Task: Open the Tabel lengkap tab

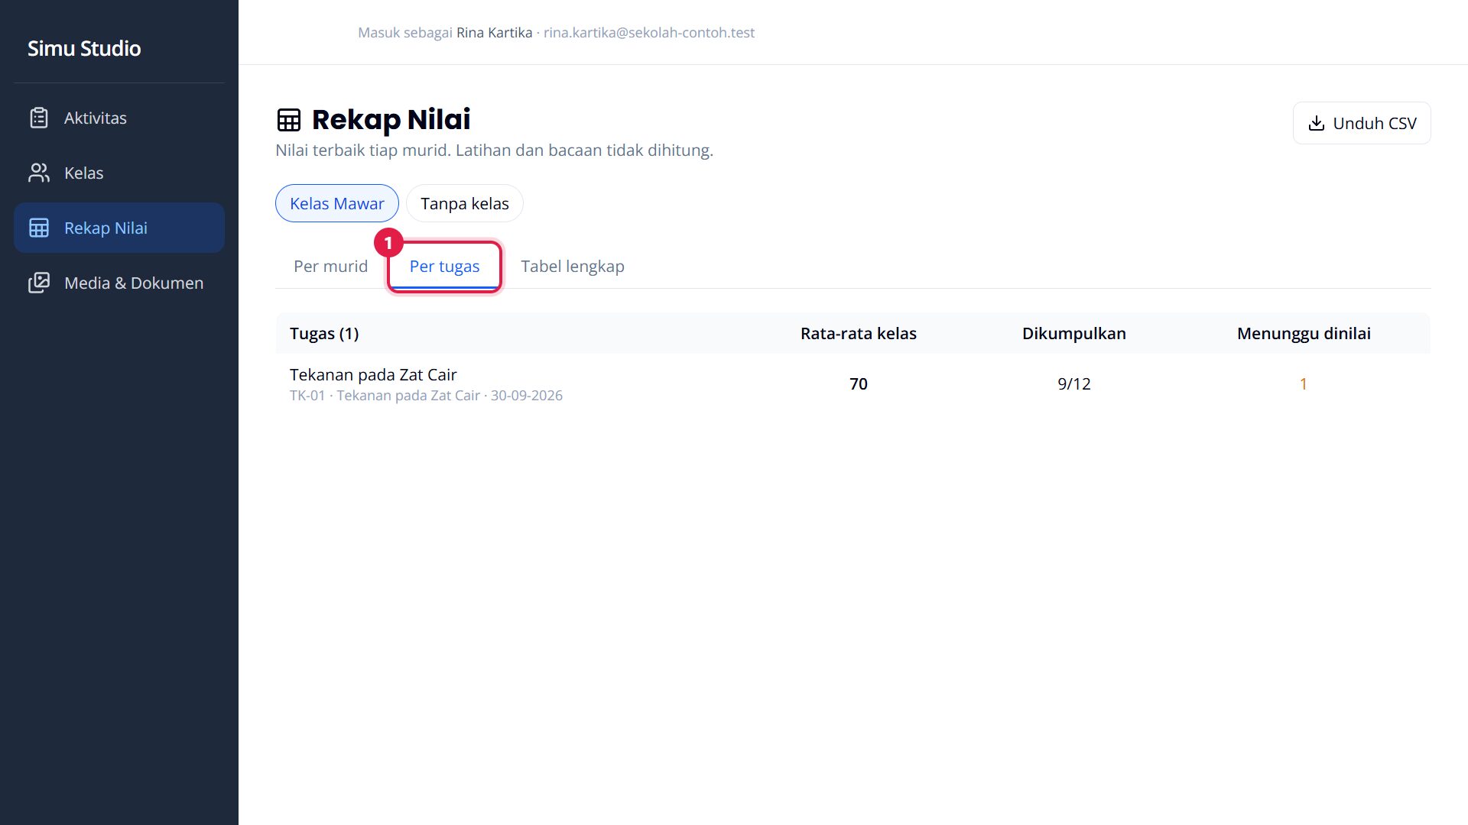Action: pyautogui.click(x=573, y=266)
